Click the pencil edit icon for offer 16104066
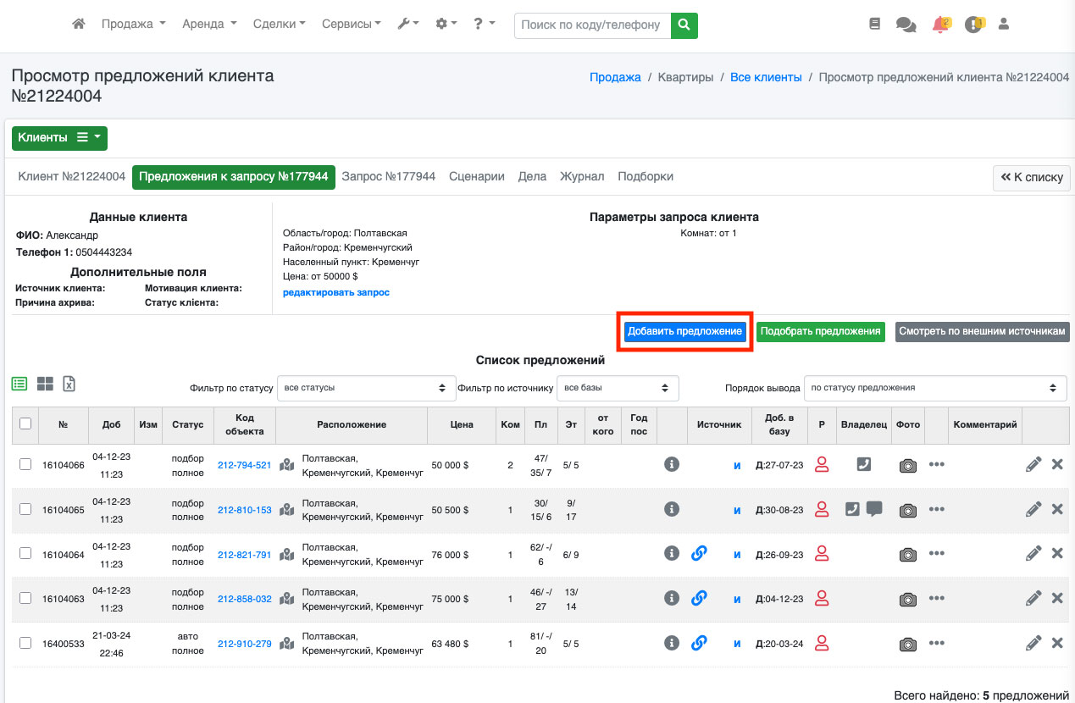Image resolution: width=1075 pixels, height=703 pixels. pos(1033,464)
